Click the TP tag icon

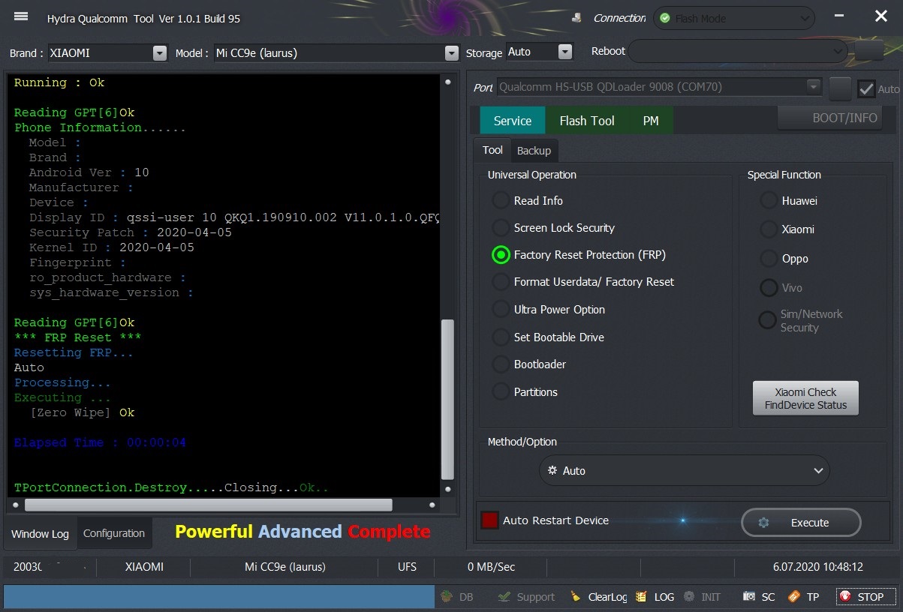pos(794,597)
